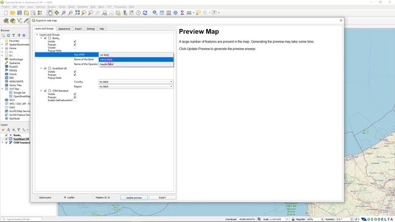The width and height of the screenshot is (395, 222).
Task: Click the Rotation field in status bar
Action: [344, 220]
